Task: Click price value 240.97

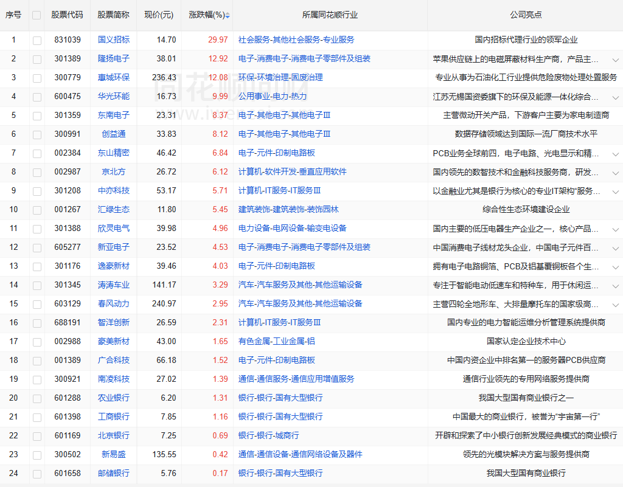Action: tap(164, 303)
